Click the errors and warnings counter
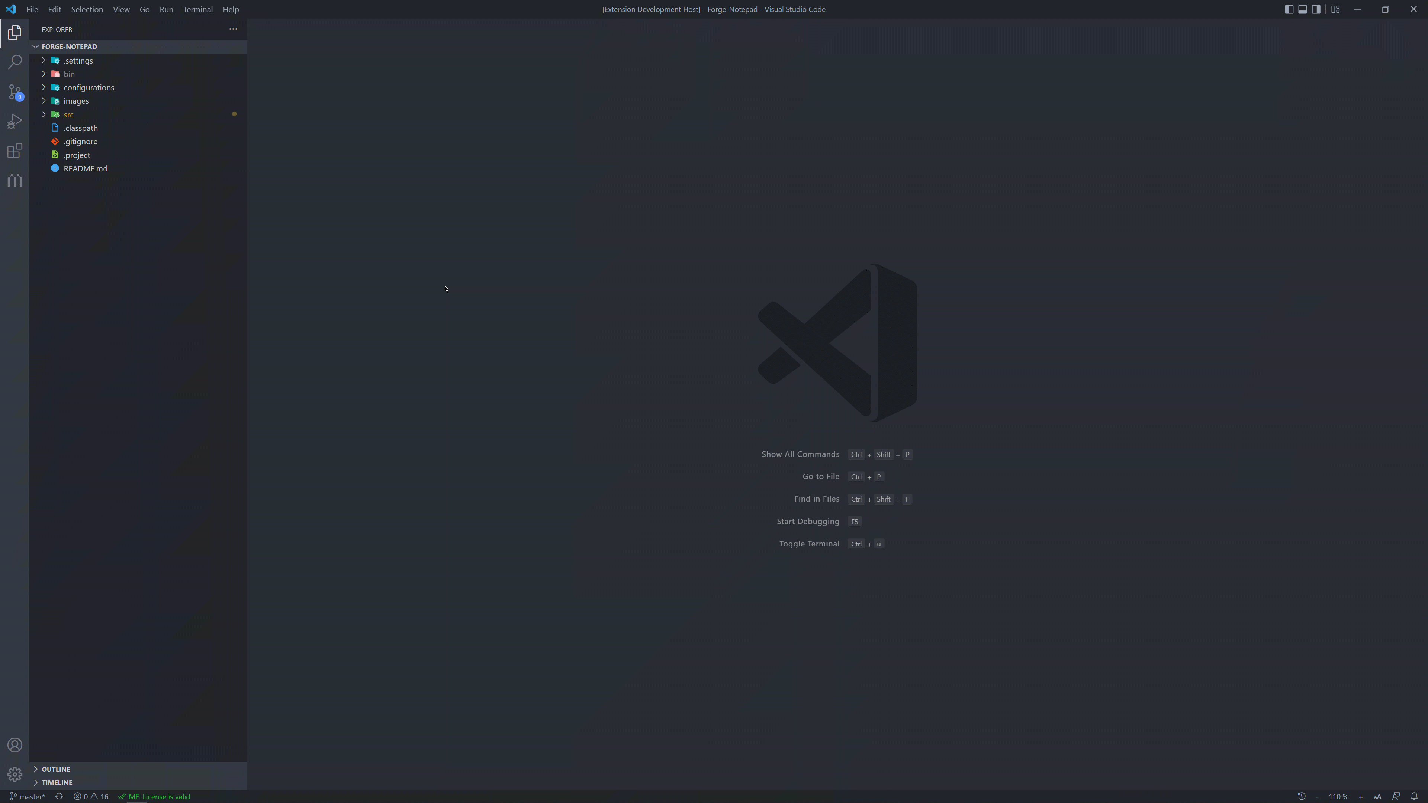Image resolution: width=1428 pixels, height=803 pixels. (x=91, y=796)
